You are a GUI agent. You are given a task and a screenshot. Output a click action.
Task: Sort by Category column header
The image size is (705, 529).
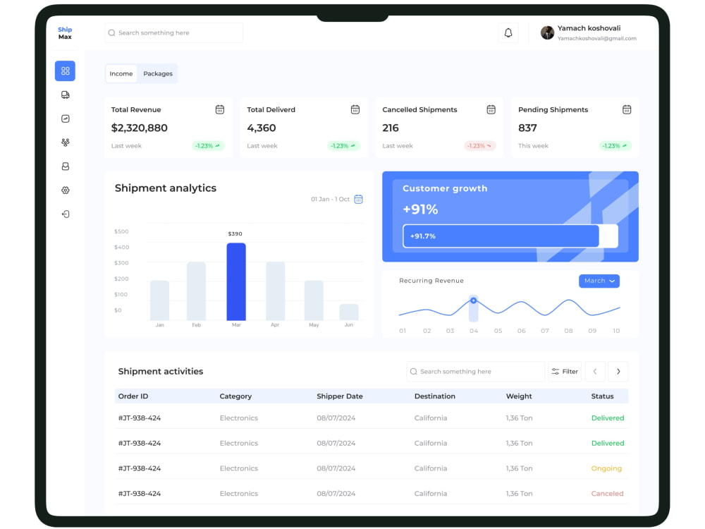pyautogui.click(x=235, y=396)
